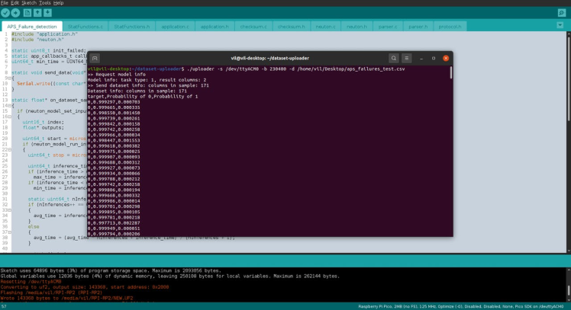This screenshot has height=310, width=571.
Task: Collapse the code fold marker at line 9
Action: pos(11,77)
